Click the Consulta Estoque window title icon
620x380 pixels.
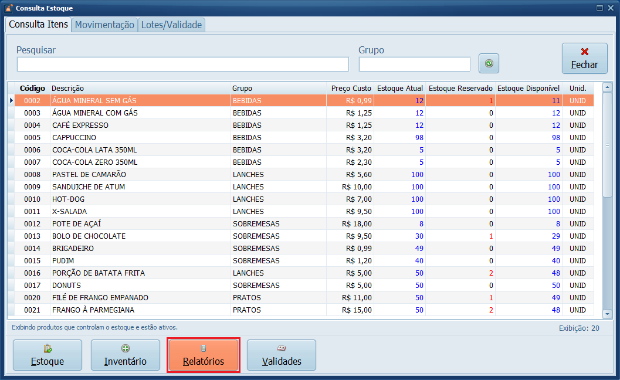point(8,8)
